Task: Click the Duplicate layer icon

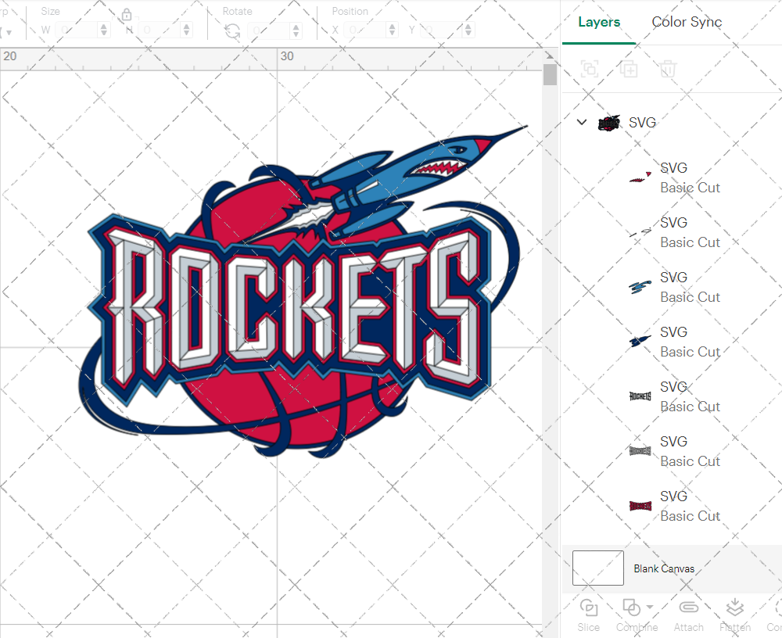Action: click(629, 69)
